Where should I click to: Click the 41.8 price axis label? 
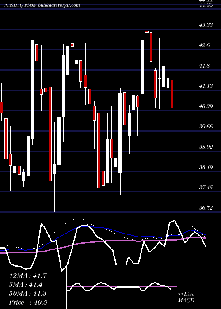[204, 66]
